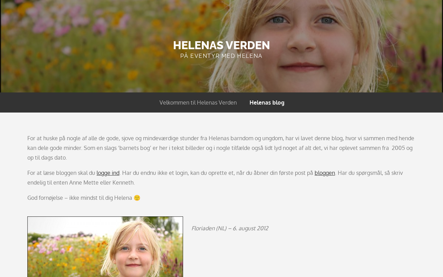This screenshot has height=277, width=443.
Task: Follow the 'logge ind' link
Action: (108, 173)
